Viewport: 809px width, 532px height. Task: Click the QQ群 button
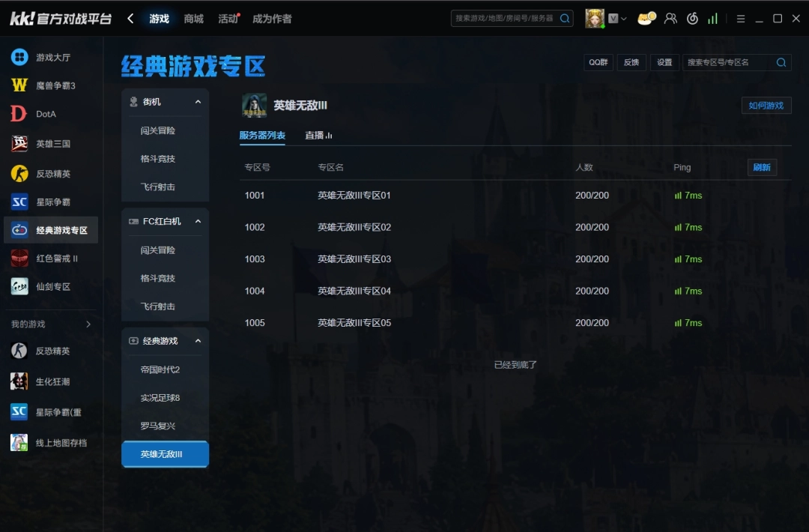coord(599,62)
